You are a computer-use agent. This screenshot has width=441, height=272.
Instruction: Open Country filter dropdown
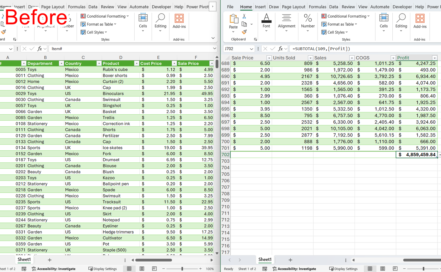point(99,63)
